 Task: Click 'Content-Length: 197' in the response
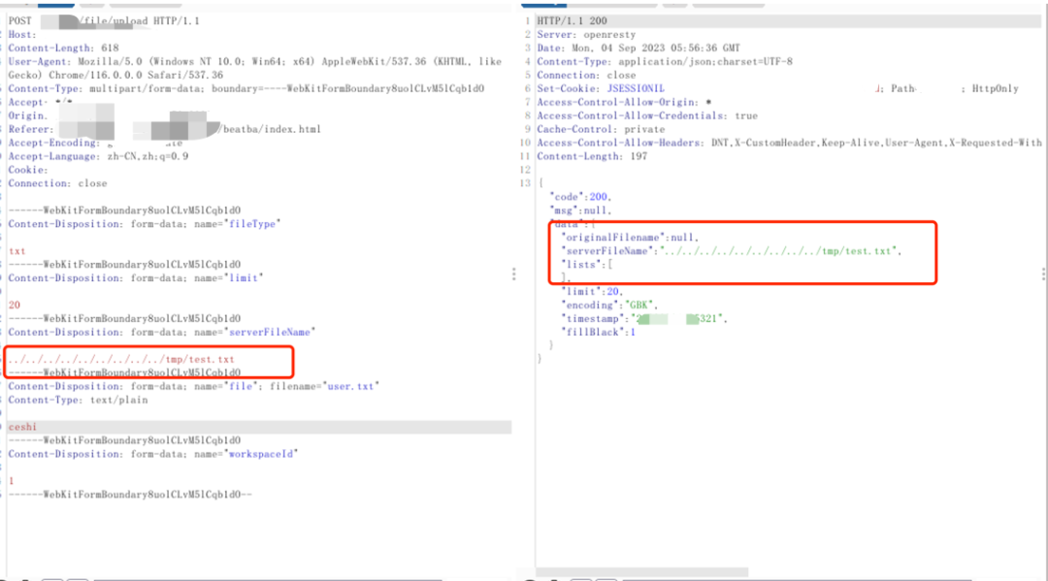click(592, 156)
